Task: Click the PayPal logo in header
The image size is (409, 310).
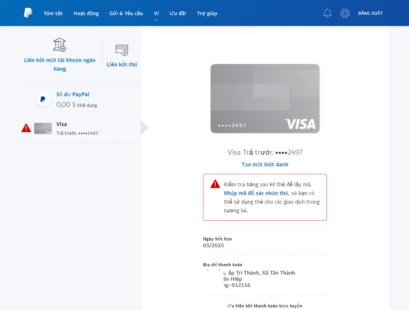Action: click(28, 13)
